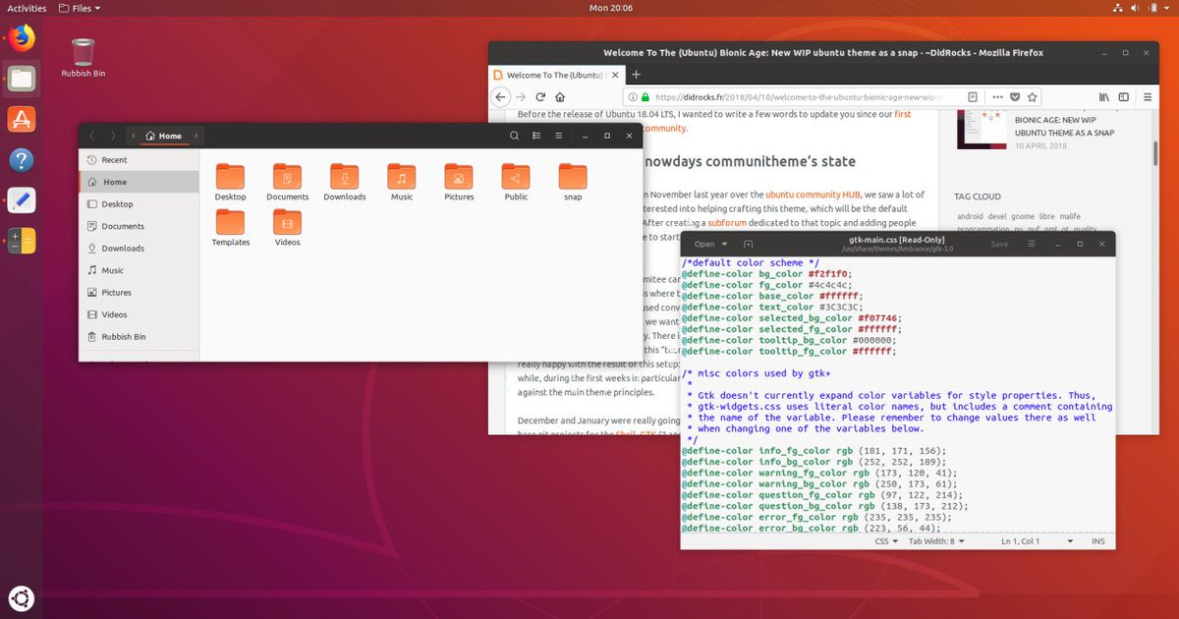This screenshot has height=619, width=1179.
Task: Open the CSS language mode dropdown
Action: tap(886, 540)
